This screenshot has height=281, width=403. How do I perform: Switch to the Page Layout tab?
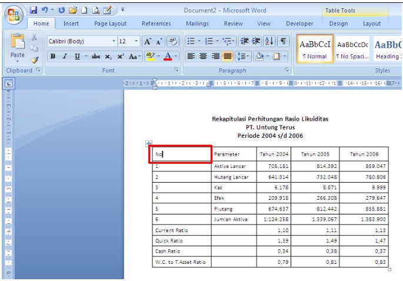point(110,24)
